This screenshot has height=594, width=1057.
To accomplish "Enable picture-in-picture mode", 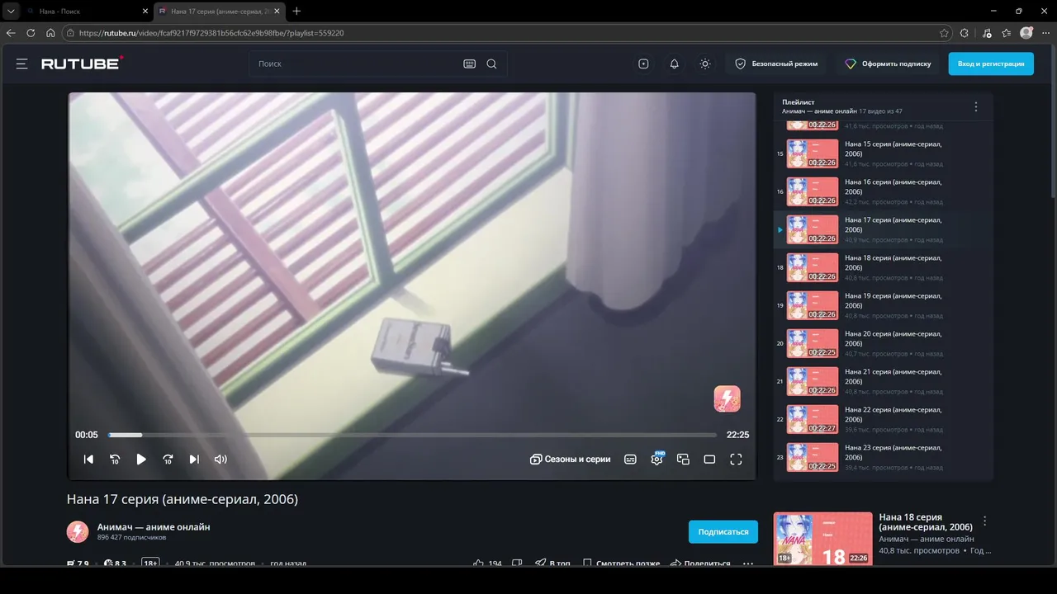I will (x=683, y=460).
